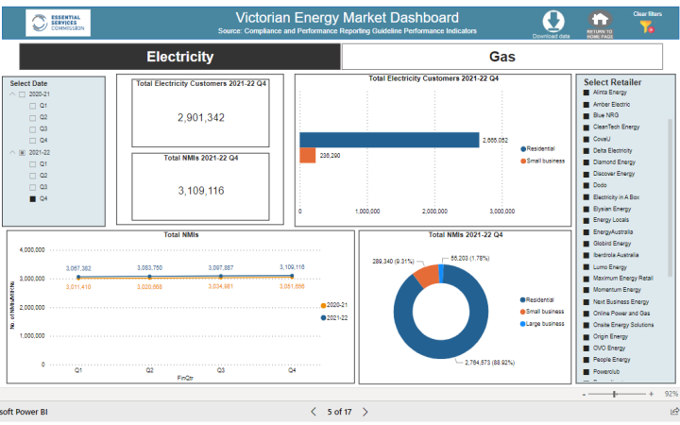Click the 2021-22 Q4 line data point
The width and height of the screenshot is (680, 425).
pos(292,276)
